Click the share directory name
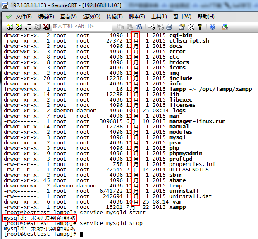The width and height of the screenshot is (258, 239). pos(177,180)
